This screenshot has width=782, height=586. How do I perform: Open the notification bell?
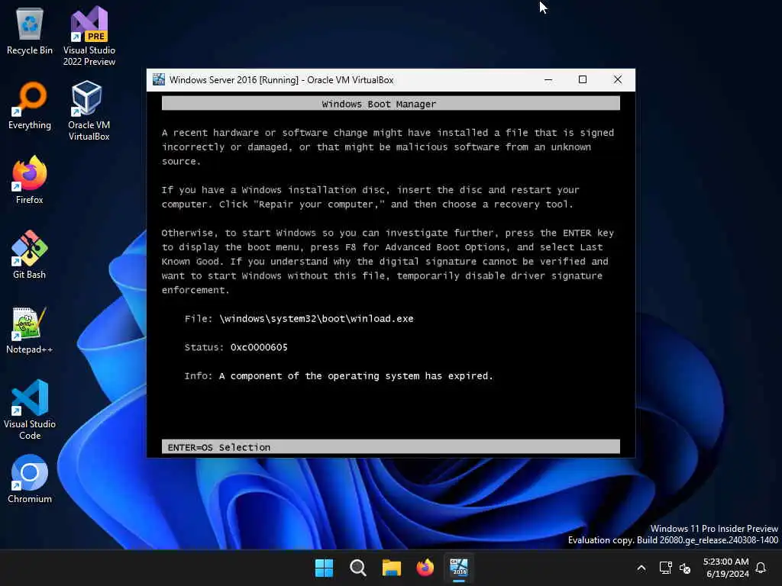point(761,568)
